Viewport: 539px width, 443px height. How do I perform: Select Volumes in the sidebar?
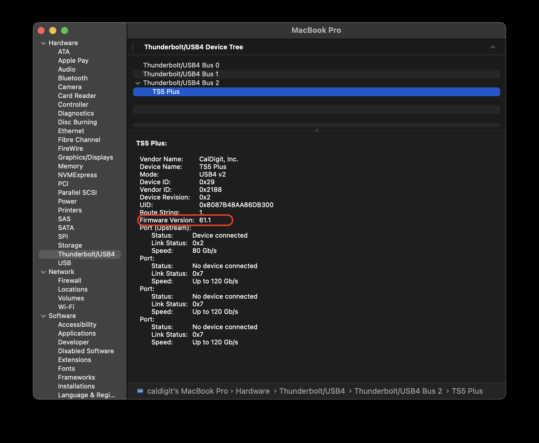(x=71, y=298)
